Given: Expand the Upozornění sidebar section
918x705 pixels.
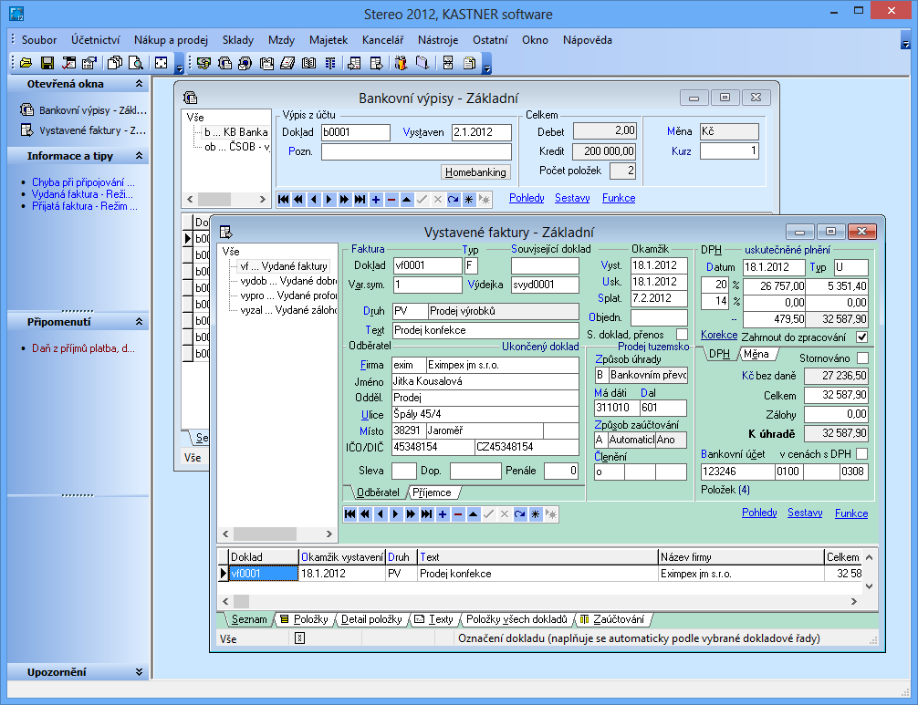Looking at the screenshot, I should [140, 672].
